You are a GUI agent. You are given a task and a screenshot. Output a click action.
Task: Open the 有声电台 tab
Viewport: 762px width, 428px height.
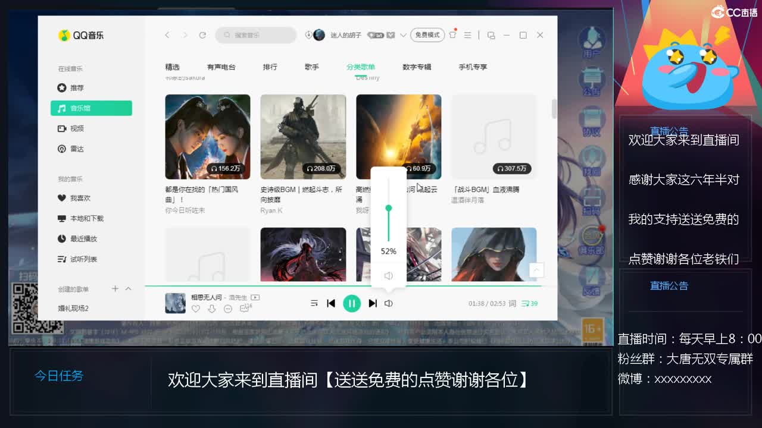point(221,67)
